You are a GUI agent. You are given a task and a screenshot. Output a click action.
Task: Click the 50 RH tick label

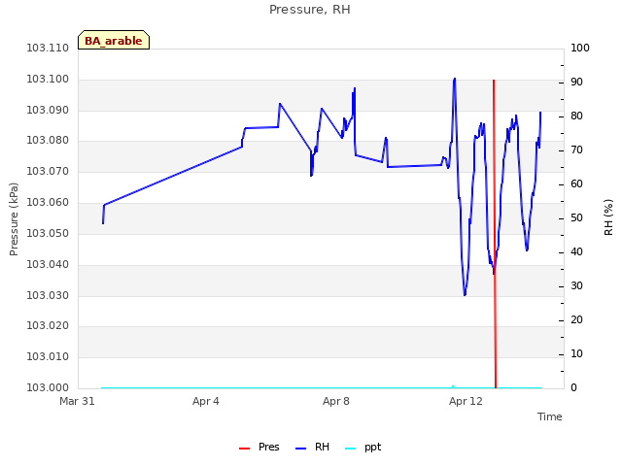point(576,217)
